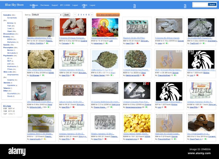
Task: Click the Sort! button
Action: [66, 15]
